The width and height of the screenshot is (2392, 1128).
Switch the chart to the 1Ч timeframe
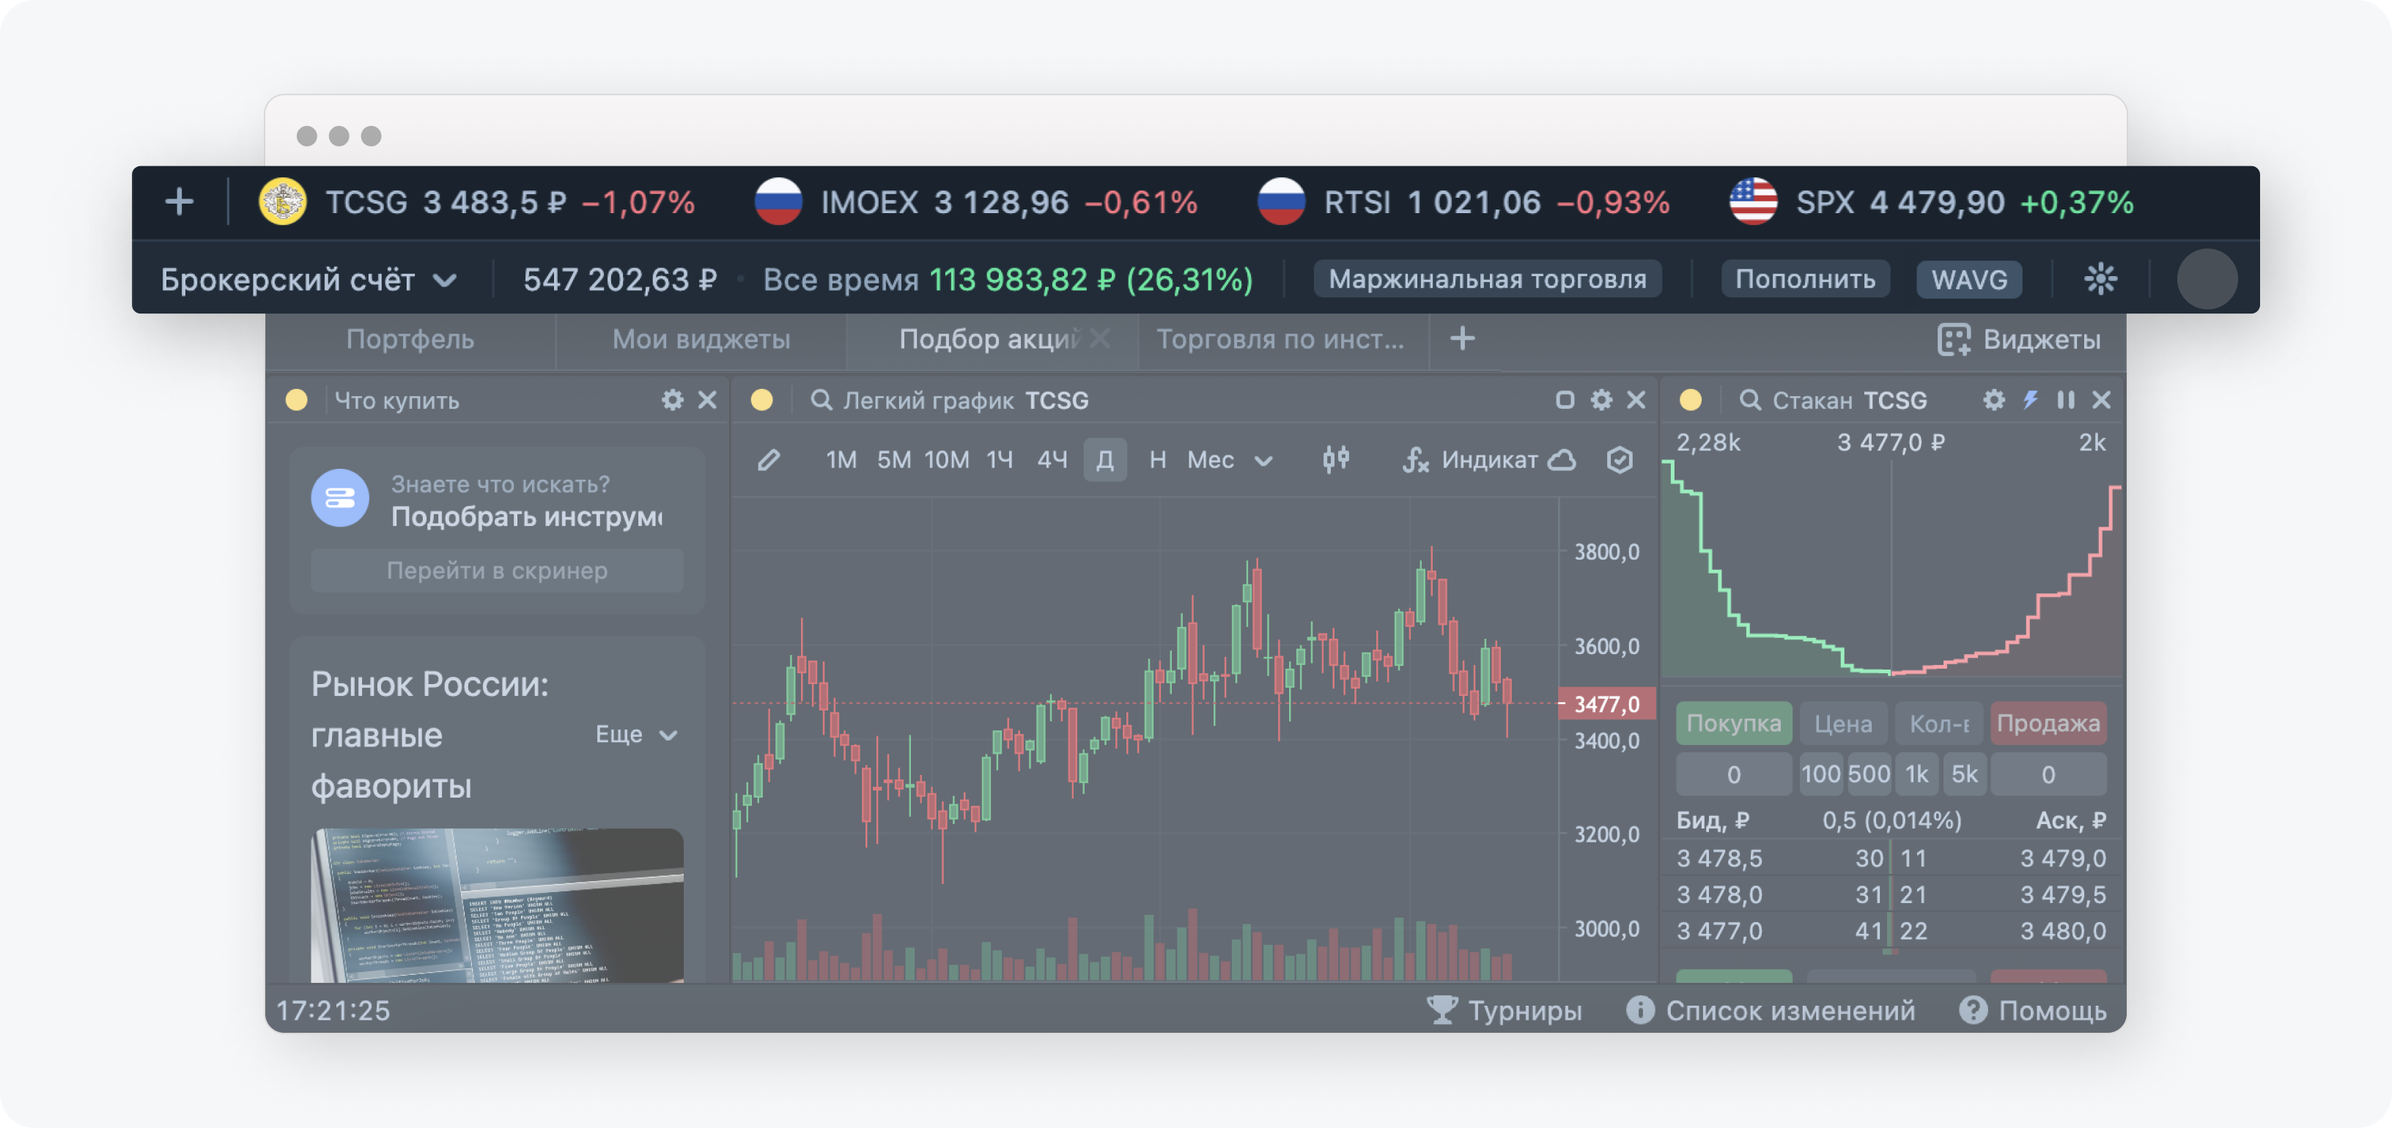click(999, 459)
